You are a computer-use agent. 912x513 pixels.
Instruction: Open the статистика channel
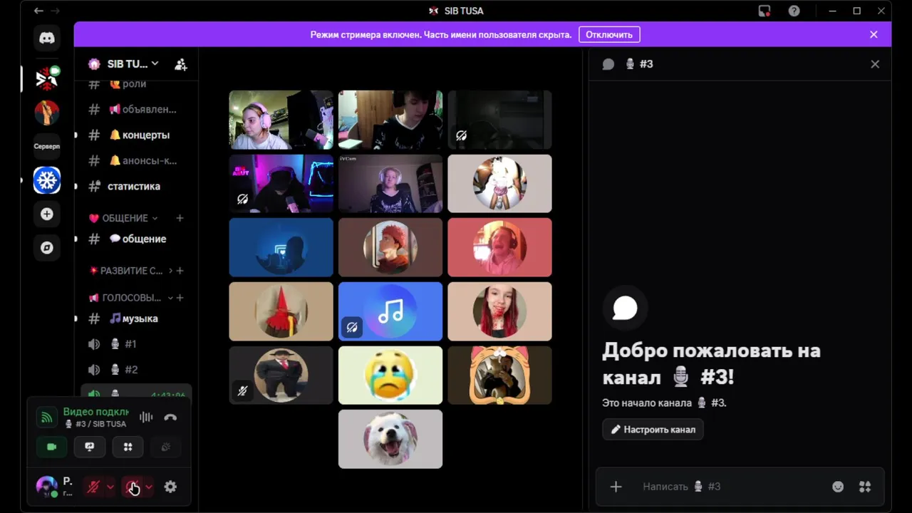pos(135,186)
